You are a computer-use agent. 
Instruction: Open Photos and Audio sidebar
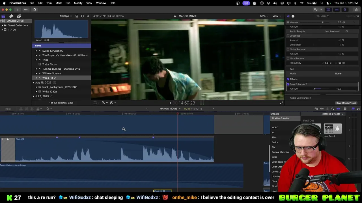click(11, 16)
